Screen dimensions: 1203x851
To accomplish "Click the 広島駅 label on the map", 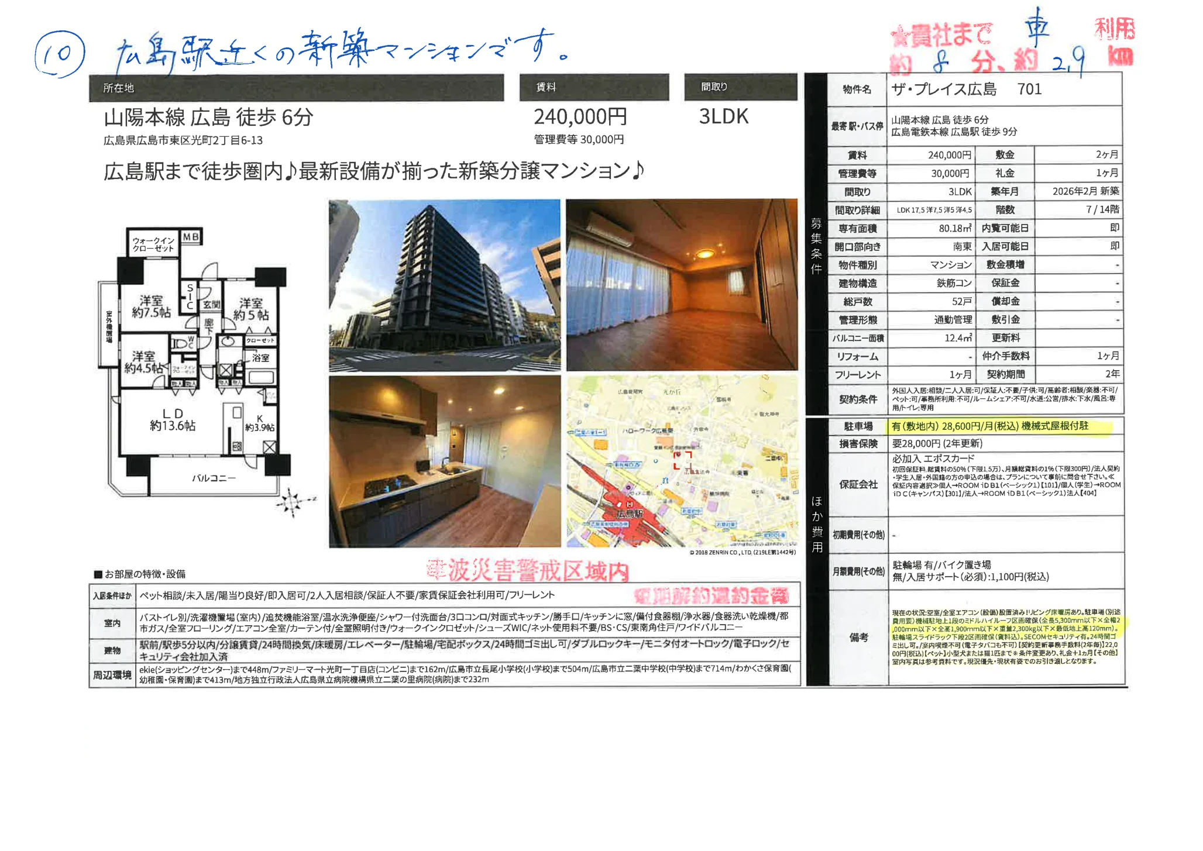I will (630, 514).
